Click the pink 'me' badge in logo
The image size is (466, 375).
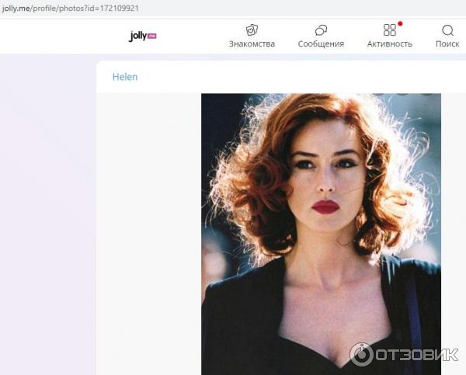tap(151, 36)
